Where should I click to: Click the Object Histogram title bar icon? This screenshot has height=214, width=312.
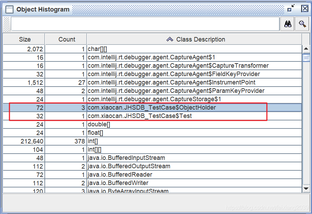pyautogui.click(x=9, y=9)
